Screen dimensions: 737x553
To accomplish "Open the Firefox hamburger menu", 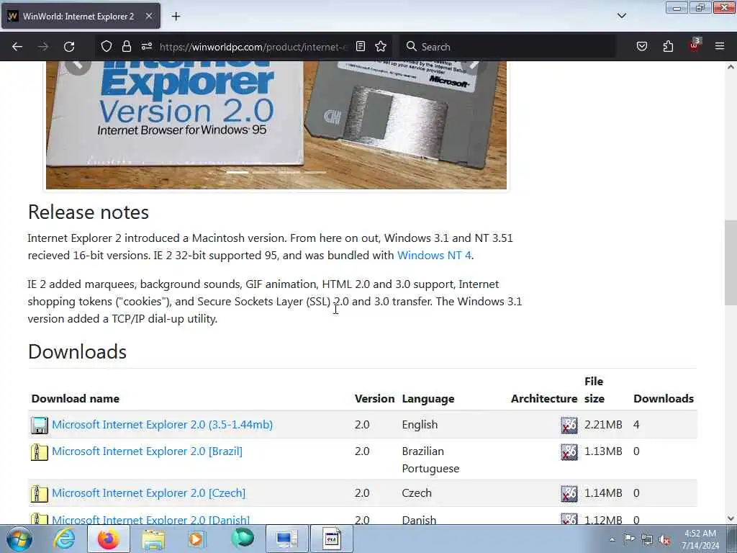I will [x=720, y=47].
